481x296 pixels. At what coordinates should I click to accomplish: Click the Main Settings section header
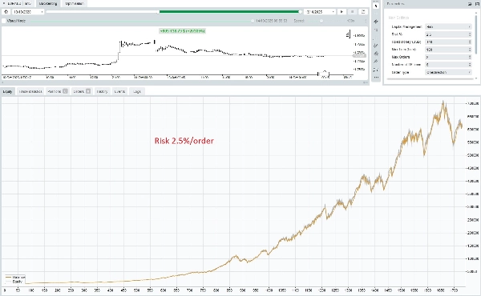coord(398,18)
